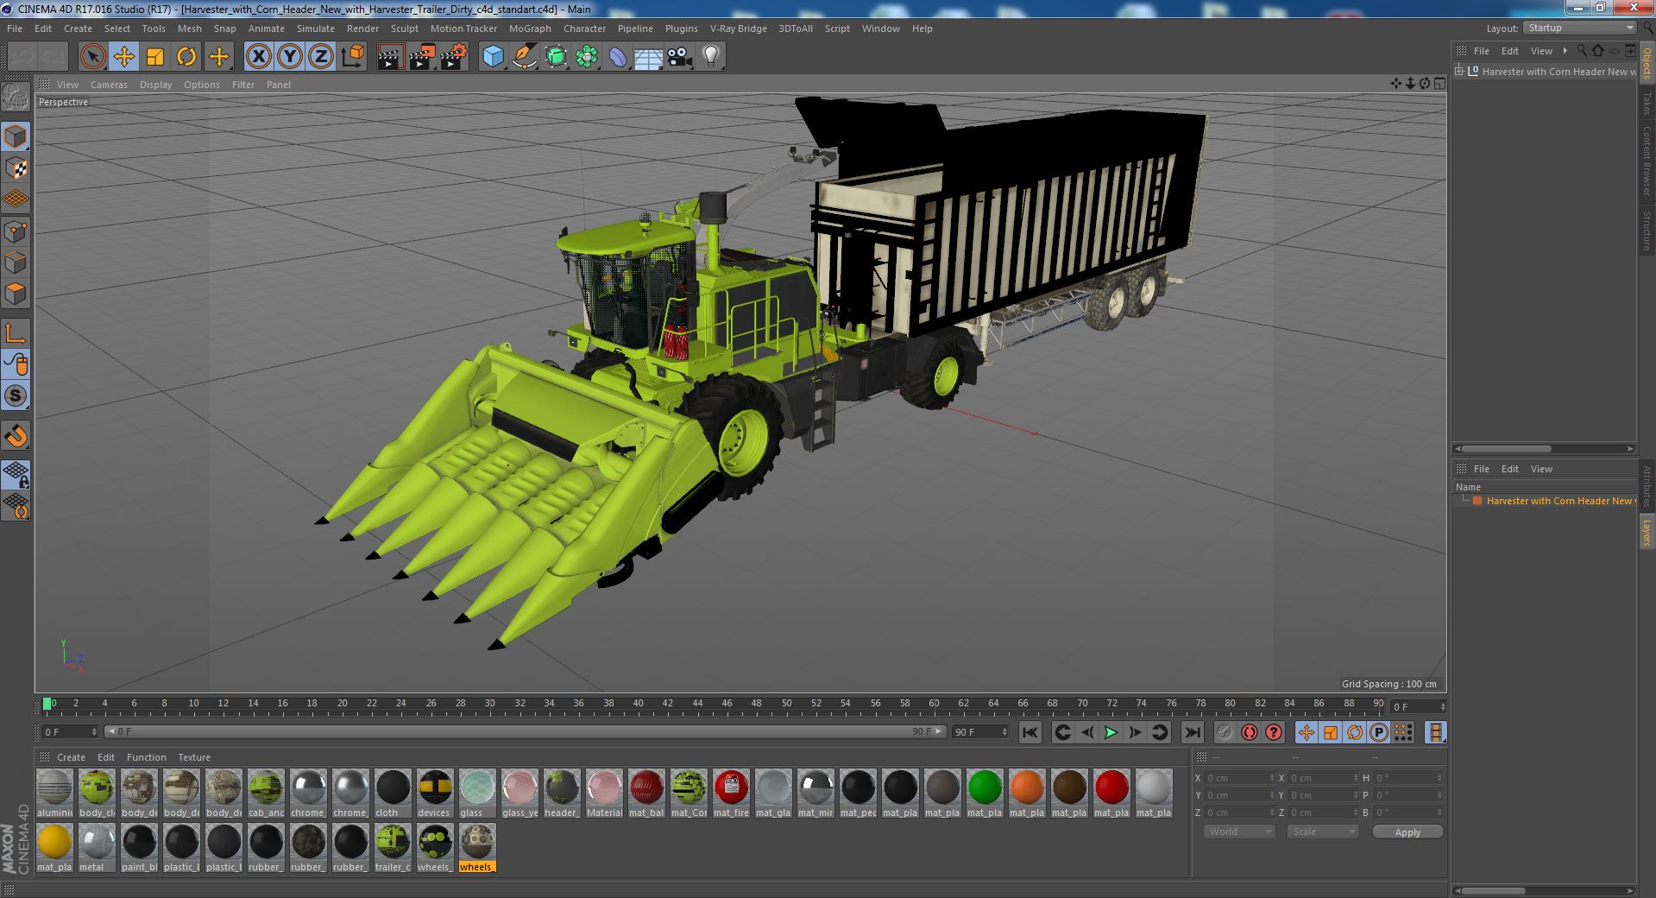Activate the Rotate tool
Screen dimensions: 1656x898
[x=186, y=57]
